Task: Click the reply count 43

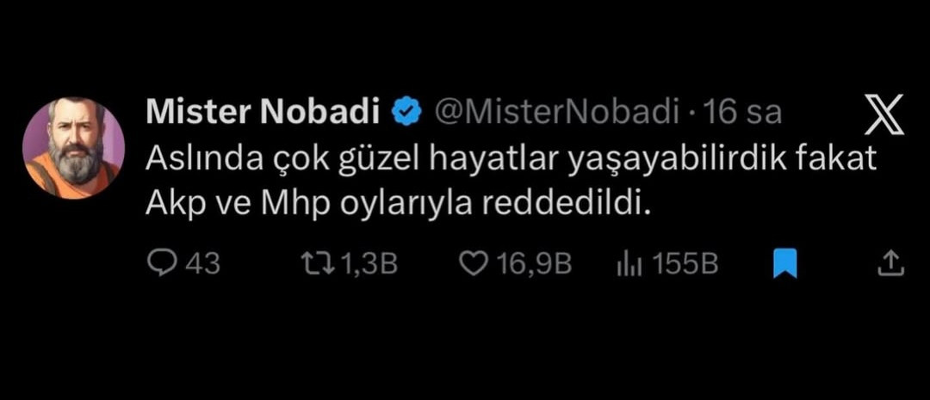Action: (x=203, y=263)
